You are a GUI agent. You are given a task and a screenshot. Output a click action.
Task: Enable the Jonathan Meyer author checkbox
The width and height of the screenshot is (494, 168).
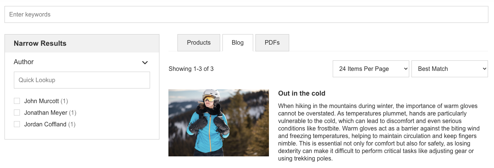pyautogui.click(x=17, y=112)
